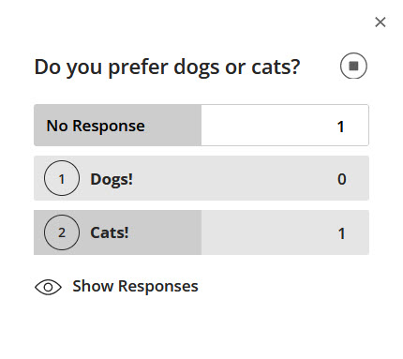The height and width of the screenshot is (359, 403).
Task: Click the word "cats?" in the poll question
Action: [276, 67]
